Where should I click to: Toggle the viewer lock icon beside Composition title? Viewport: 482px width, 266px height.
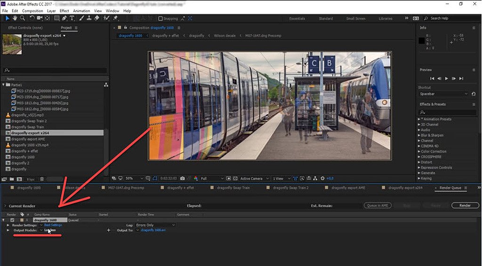pyautogui.click(x=125, y=28)
